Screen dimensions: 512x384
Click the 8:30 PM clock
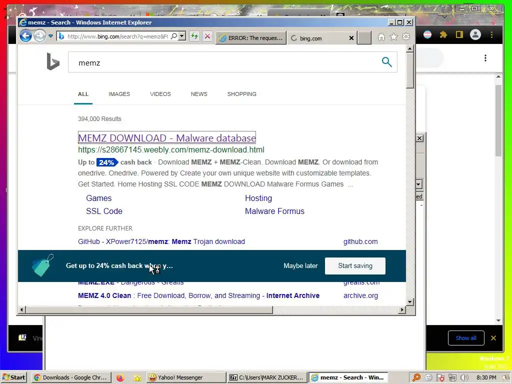click(486, 377)
